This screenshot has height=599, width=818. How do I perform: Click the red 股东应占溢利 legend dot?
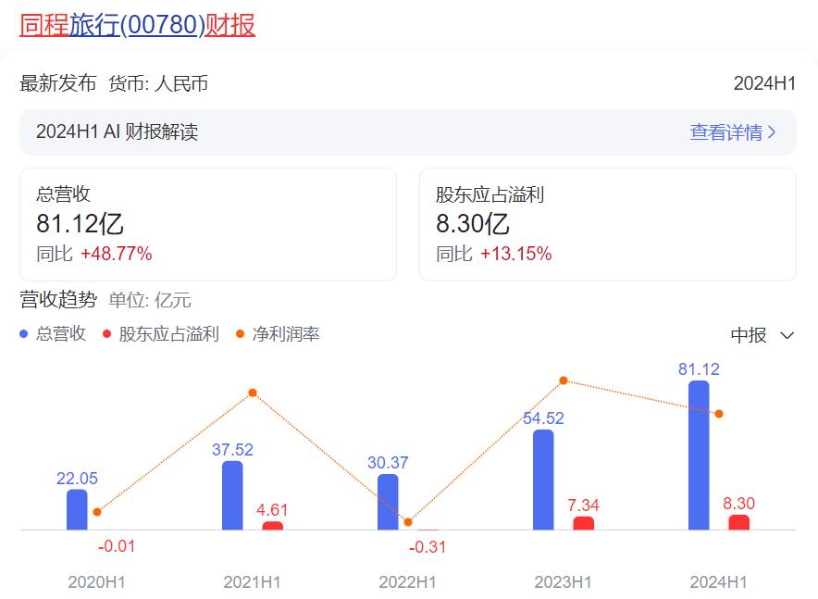click(107, 334)
